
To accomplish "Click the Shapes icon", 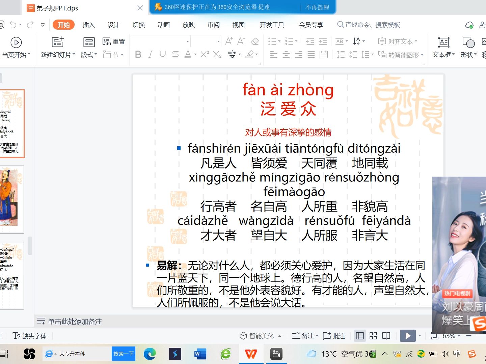I will point(468,42).
